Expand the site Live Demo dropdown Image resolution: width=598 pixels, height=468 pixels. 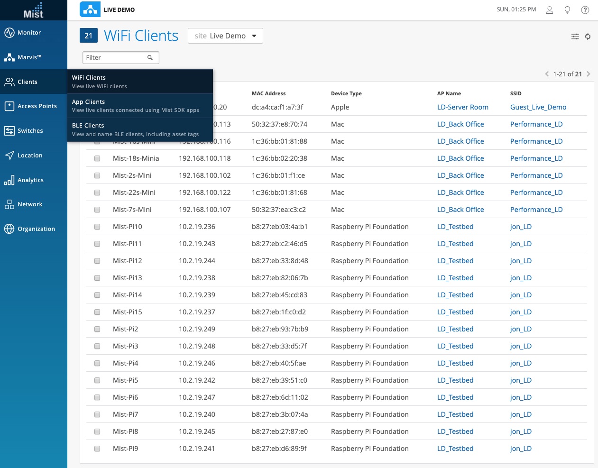point(225,36)
